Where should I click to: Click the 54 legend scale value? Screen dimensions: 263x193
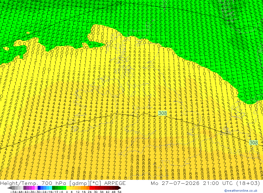click(119, 192)
